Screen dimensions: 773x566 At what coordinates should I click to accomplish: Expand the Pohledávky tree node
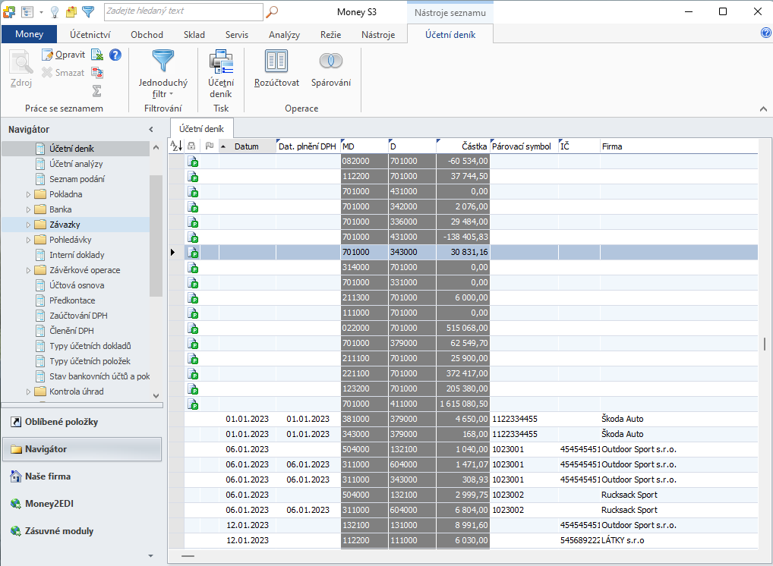[28, 240]
